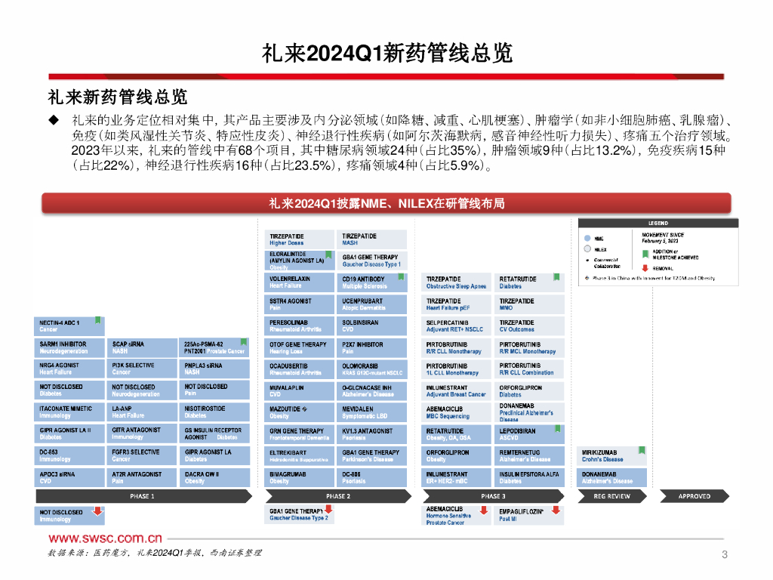Click the Commercial Collaboration marker in the legend

[587, 260]
